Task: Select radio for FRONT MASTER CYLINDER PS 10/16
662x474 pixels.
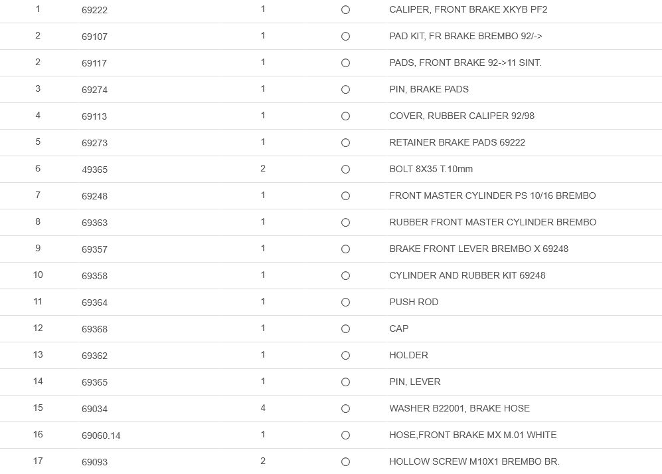Action: coord(345,196)
